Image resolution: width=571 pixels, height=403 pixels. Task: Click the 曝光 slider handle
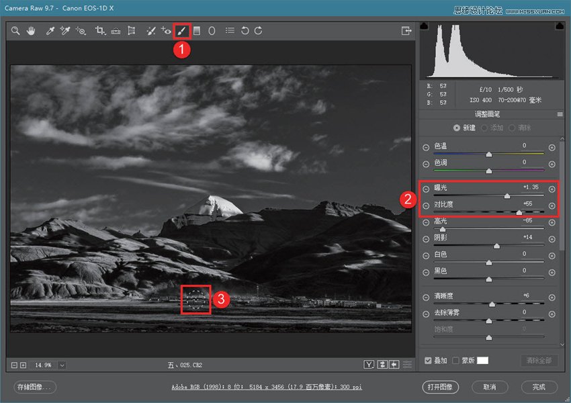(x=507, y=196)
